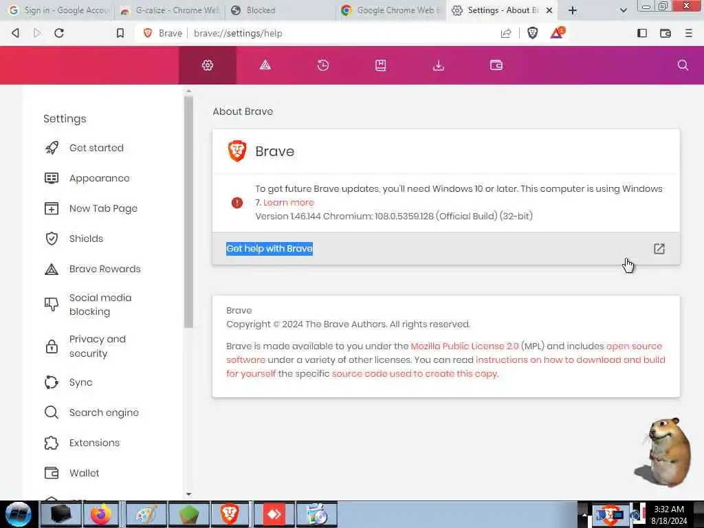Open a new tab with plus button

coord(573,10)
